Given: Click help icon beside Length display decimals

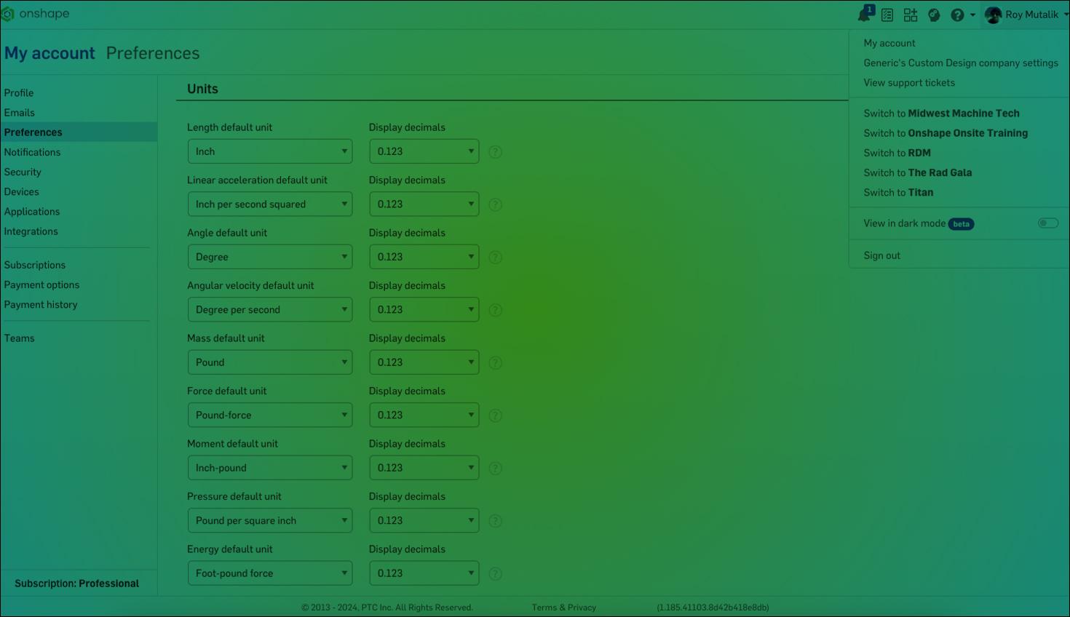Looking at the screenshot, I should click(x=495, y=152).
